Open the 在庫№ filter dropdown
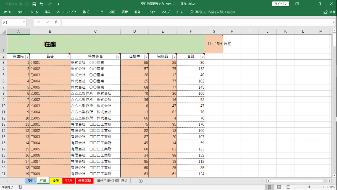The height and width of the screenshot is (190, 337). [27, 57]
